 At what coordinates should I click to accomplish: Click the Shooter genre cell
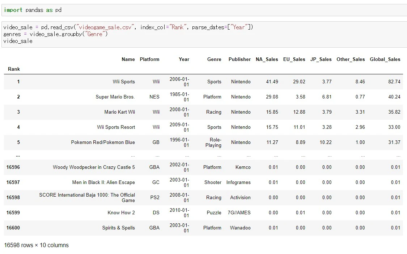pyautogui.click(x=213, y=183)
